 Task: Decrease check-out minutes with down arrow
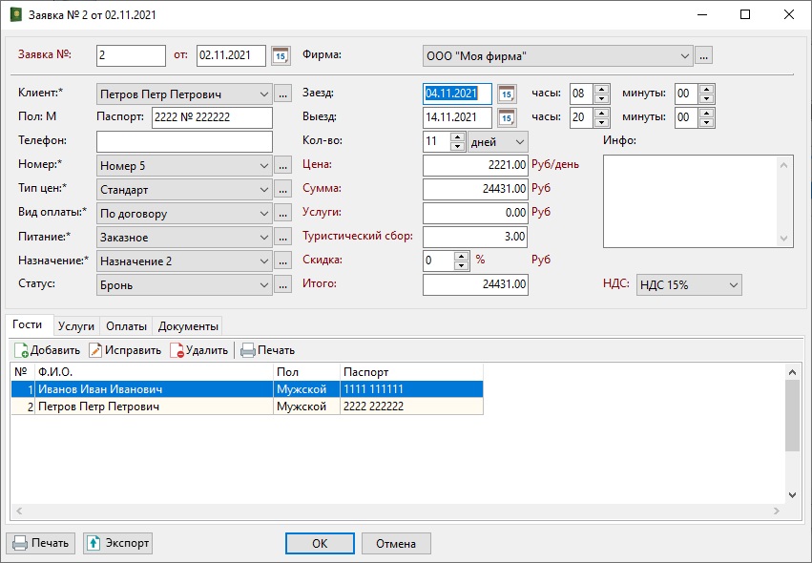[706, 122]
